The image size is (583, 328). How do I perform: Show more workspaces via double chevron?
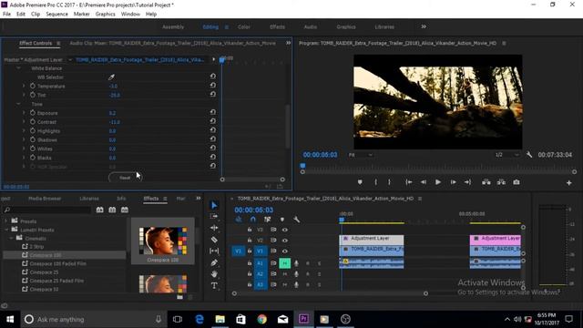[424, 26]
